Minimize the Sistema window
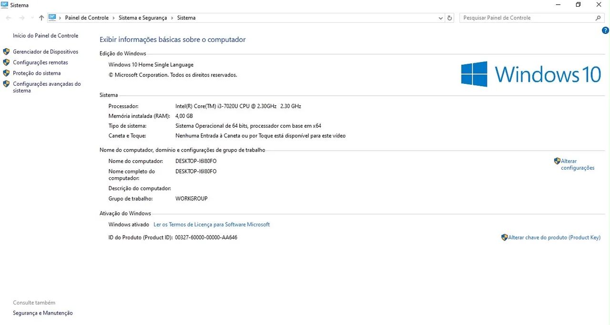 pyautogui.click(x=558, y=4)
